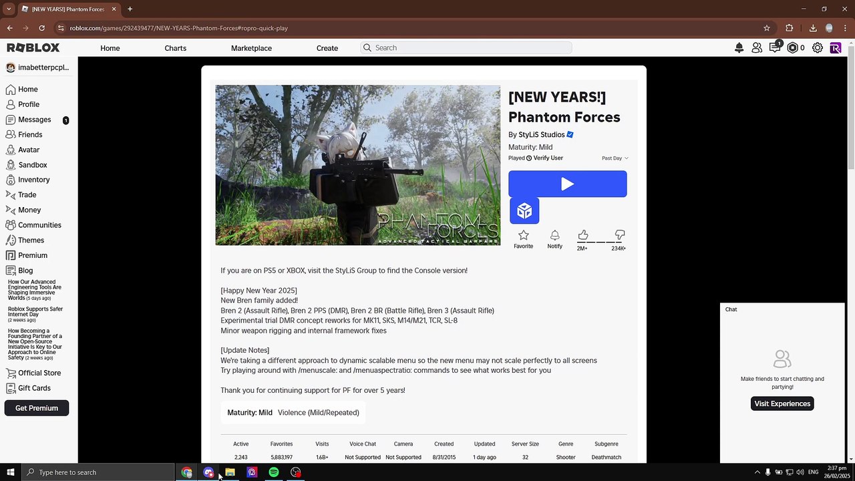855x481 pixels.
Task: Toggle the Notify bell for this game
Action: coord(554,235)
